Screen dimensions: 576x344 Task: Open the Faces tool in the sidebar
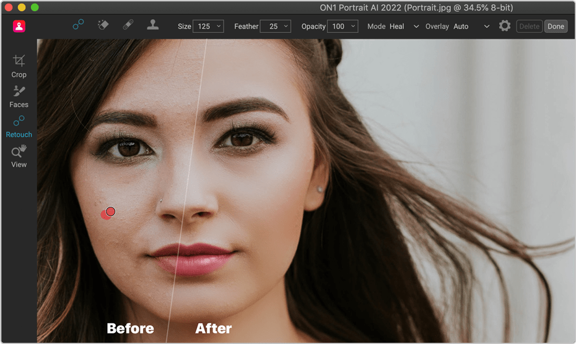coord(19,96)
